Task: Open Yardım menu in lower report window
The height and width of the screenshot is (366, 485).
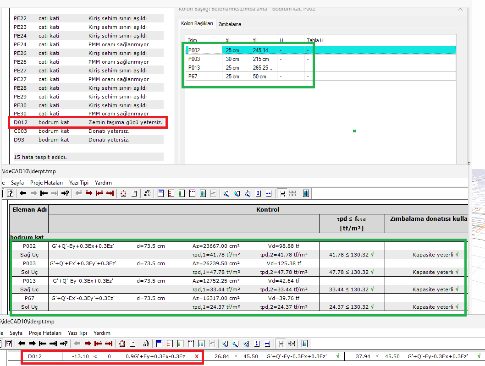Action: (x=102, y=333)
